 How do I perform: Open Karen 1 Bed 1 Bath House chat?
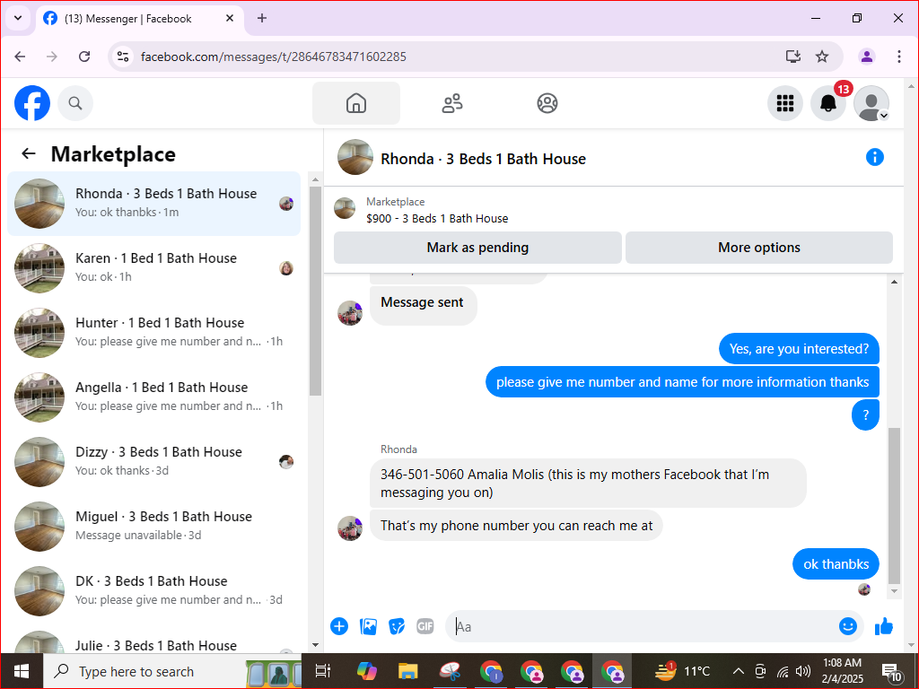(154, 267)
